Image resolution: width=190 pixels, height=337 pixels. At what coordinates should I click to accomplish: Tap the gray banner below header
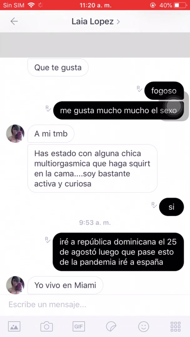point(95,45)
